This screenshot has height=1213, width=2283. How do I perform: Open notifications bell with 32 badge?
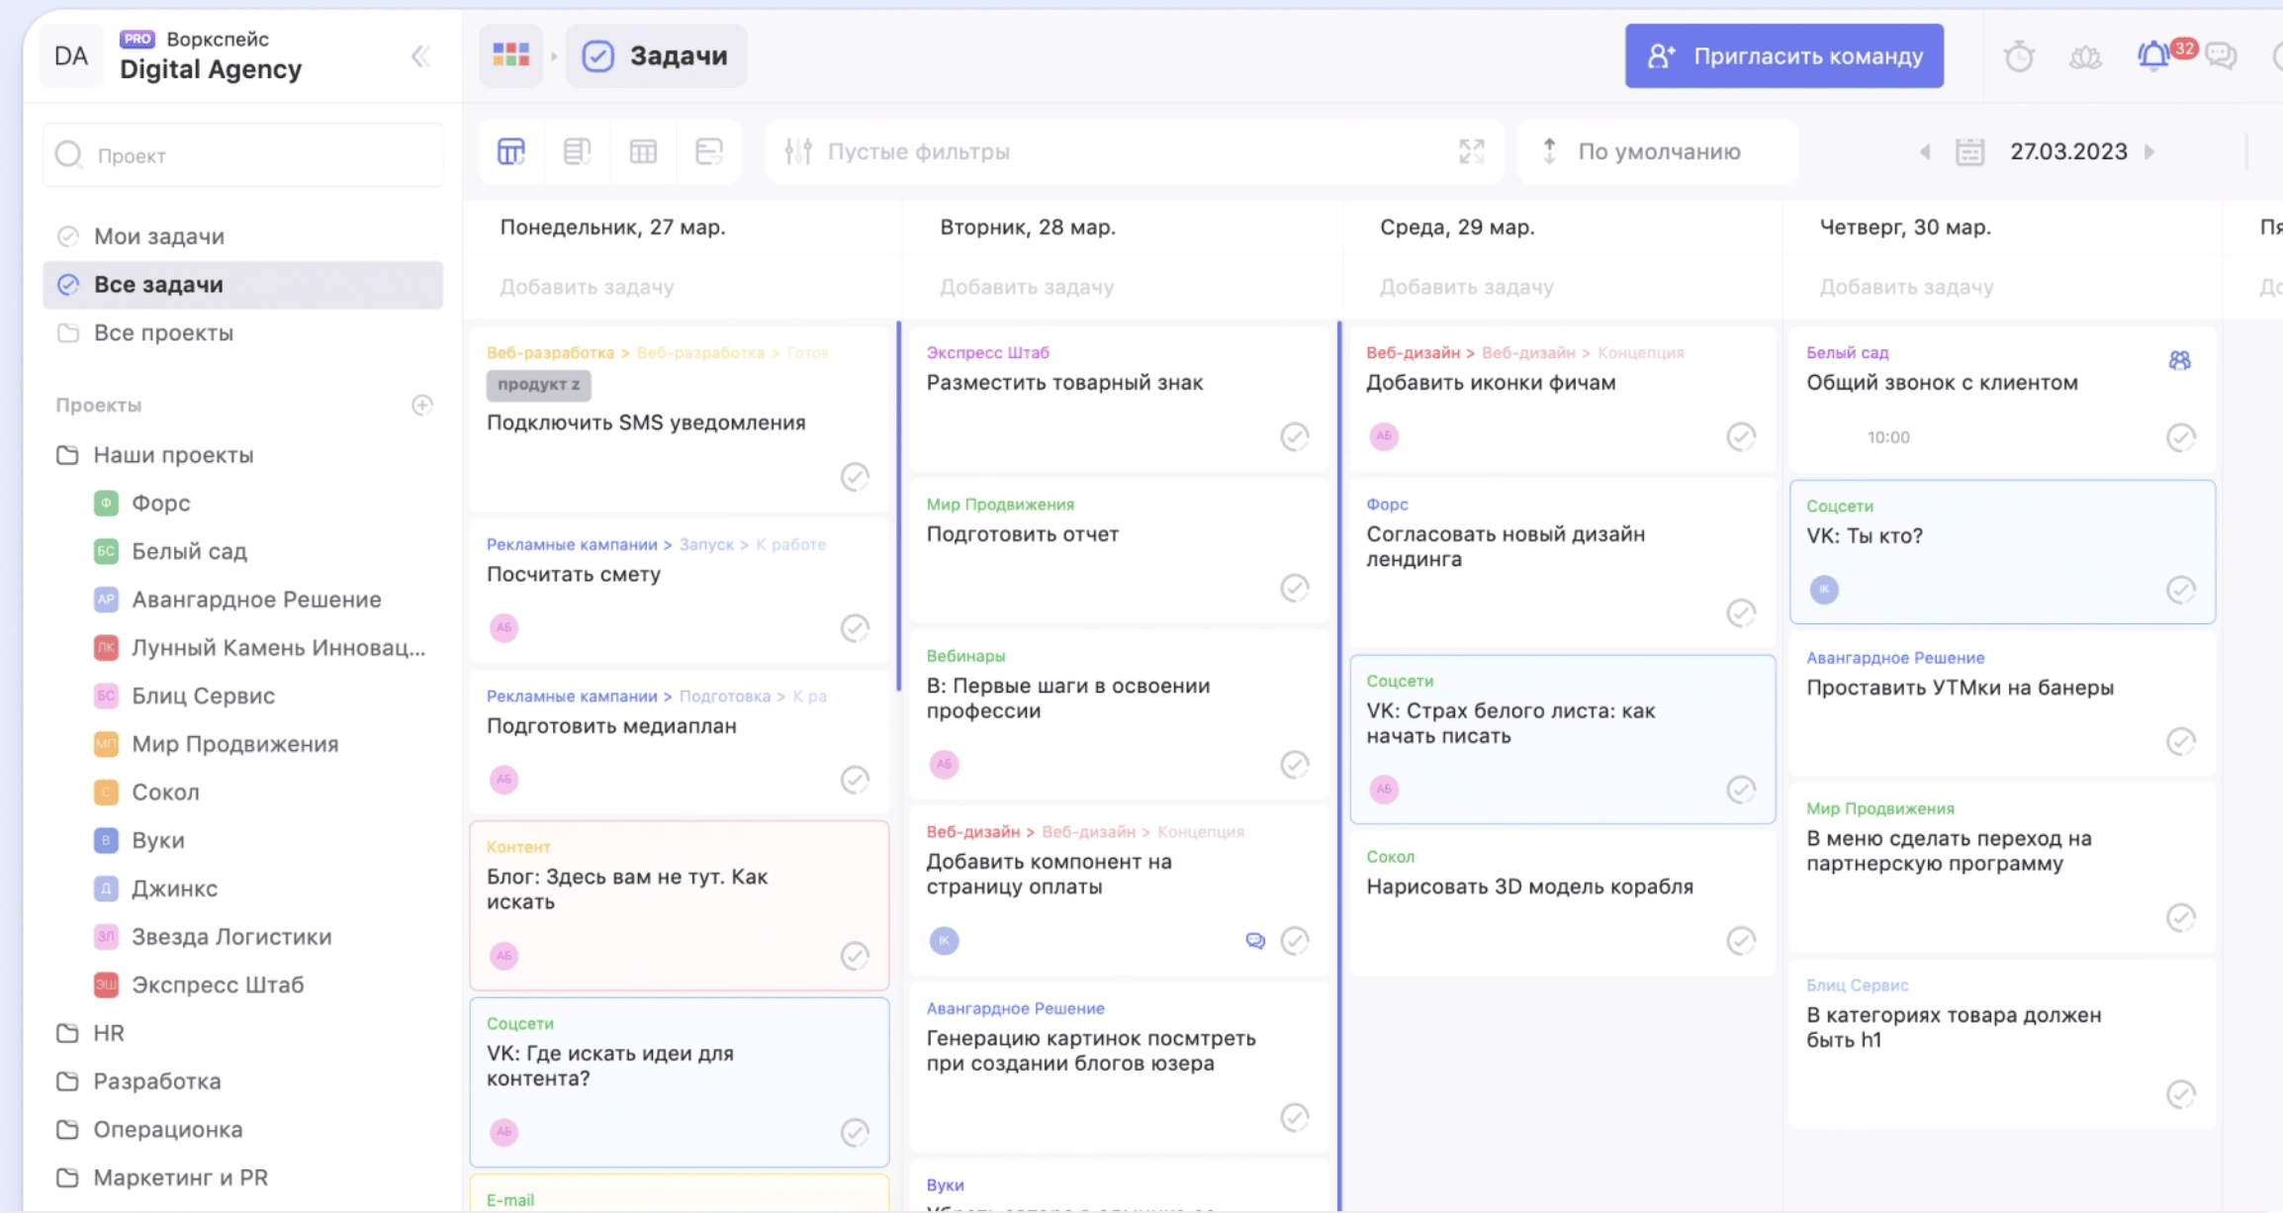tap(2154, 55)
